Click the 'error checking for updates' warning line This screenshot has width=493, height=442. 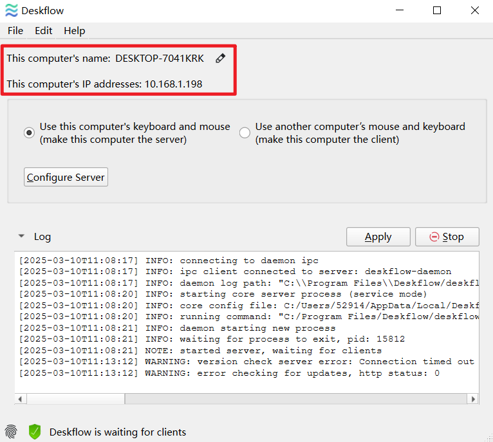click(229, 373)
